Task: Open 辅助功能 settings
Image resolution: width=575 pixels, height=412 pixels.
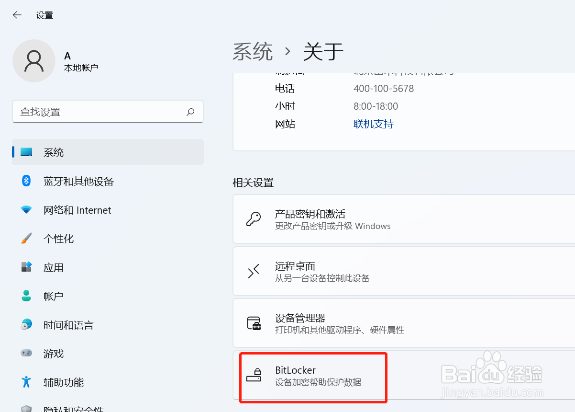Action: [108, 382]
